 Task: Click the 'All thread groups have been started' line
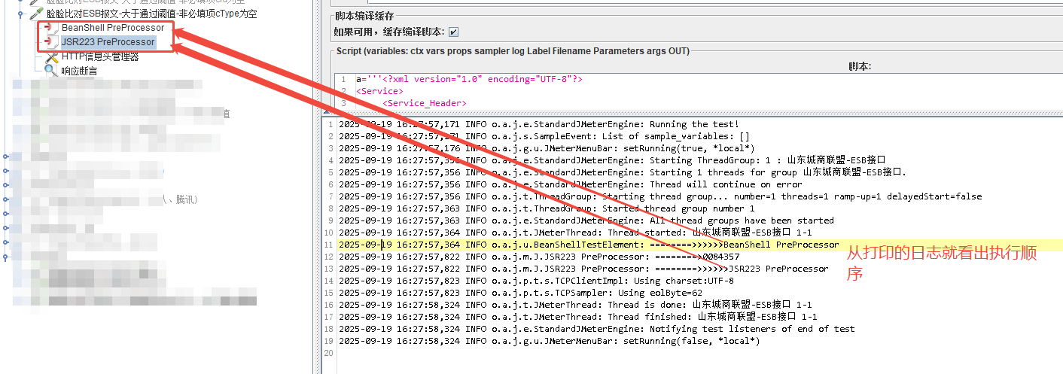[586, 220]
